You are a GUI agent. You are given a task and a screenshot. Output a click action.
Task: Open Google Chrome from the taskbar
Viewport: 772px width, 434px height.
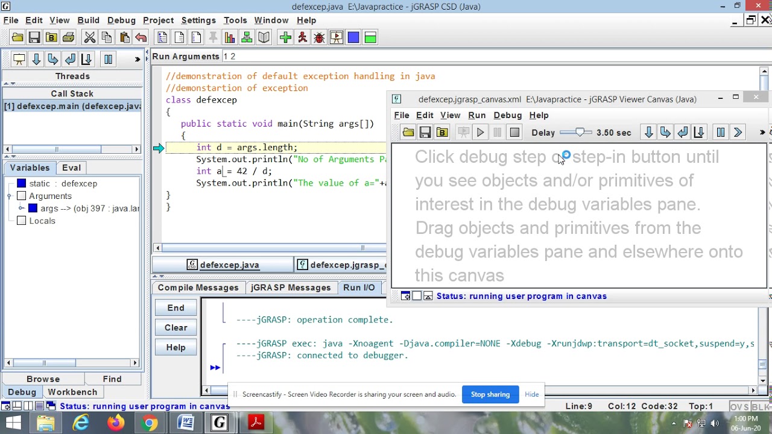[x=150, y=423]
